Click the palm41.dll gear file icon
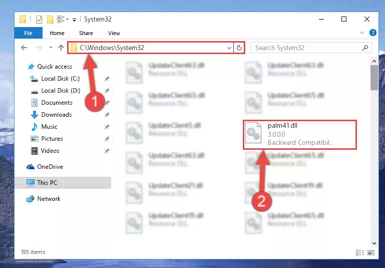This screenshot has width=385, height=268. coord(253,133)
